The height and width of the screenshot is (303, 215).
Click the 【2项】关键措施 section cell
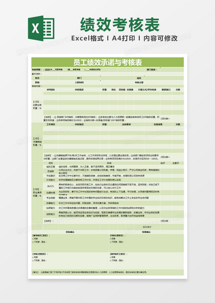(37, 142)
